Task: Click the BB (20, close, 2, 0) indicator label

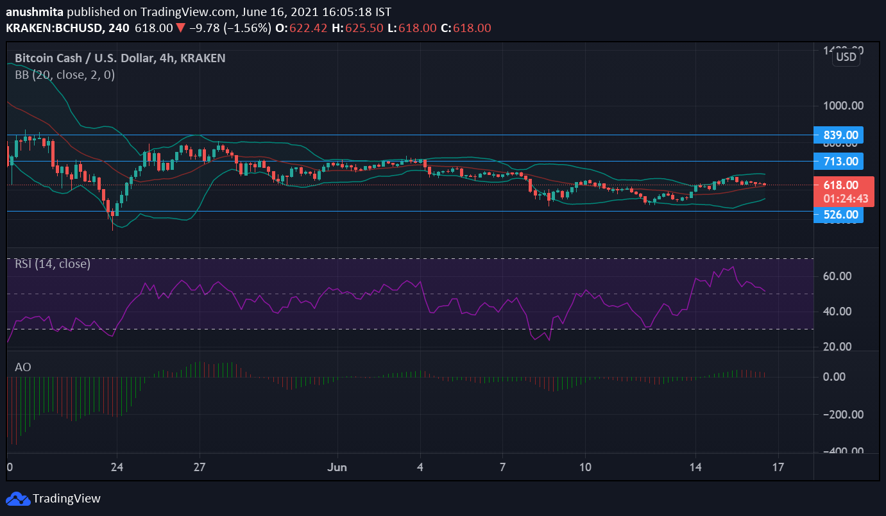Action: (x=65, y=74)
